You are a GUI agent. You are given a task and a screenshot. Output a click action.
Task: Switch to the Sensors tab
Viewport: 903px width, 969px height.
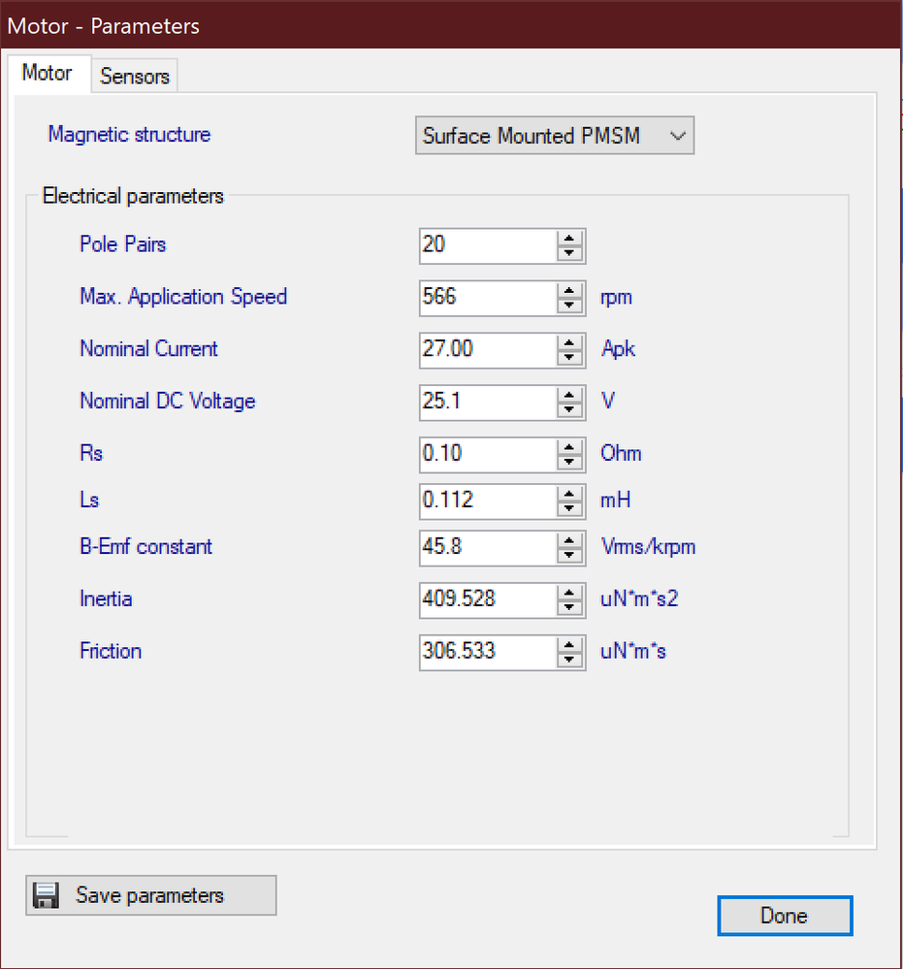[135, 76]
